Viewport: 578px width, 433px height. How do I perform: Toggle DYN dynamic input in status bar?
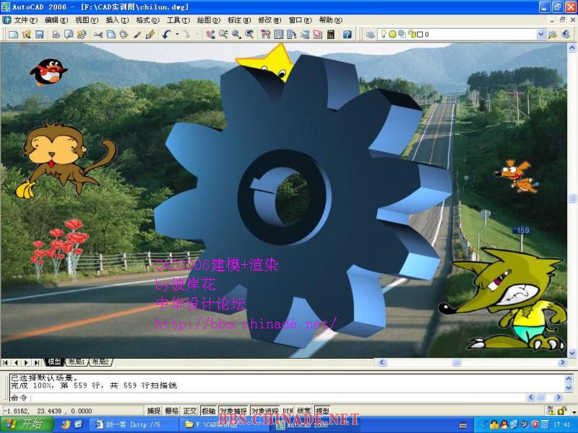coord(288,411)
